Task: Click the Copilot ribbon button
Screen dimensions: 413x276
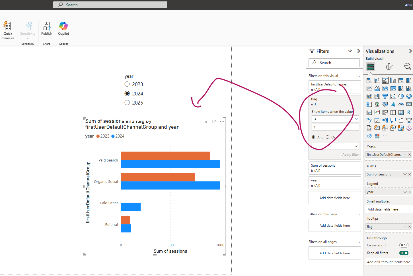Action: (63, 29)
